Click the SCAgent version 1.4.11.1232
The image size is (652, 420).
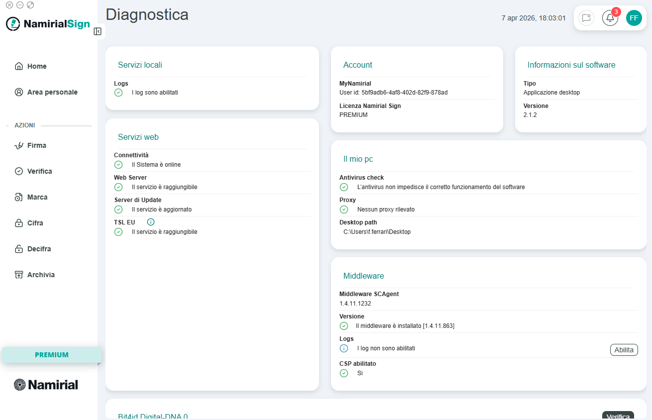click(x=355, y=304)
